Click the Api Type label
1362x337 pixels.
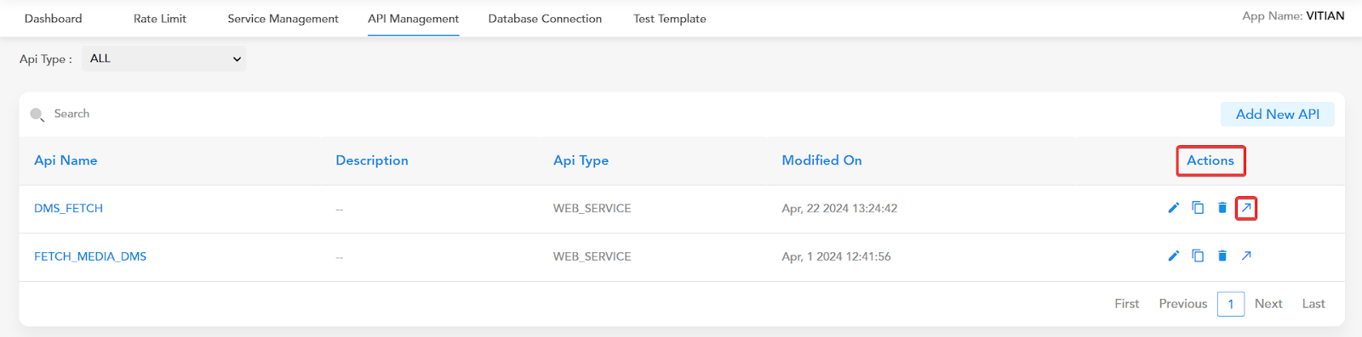pos(45,59)
